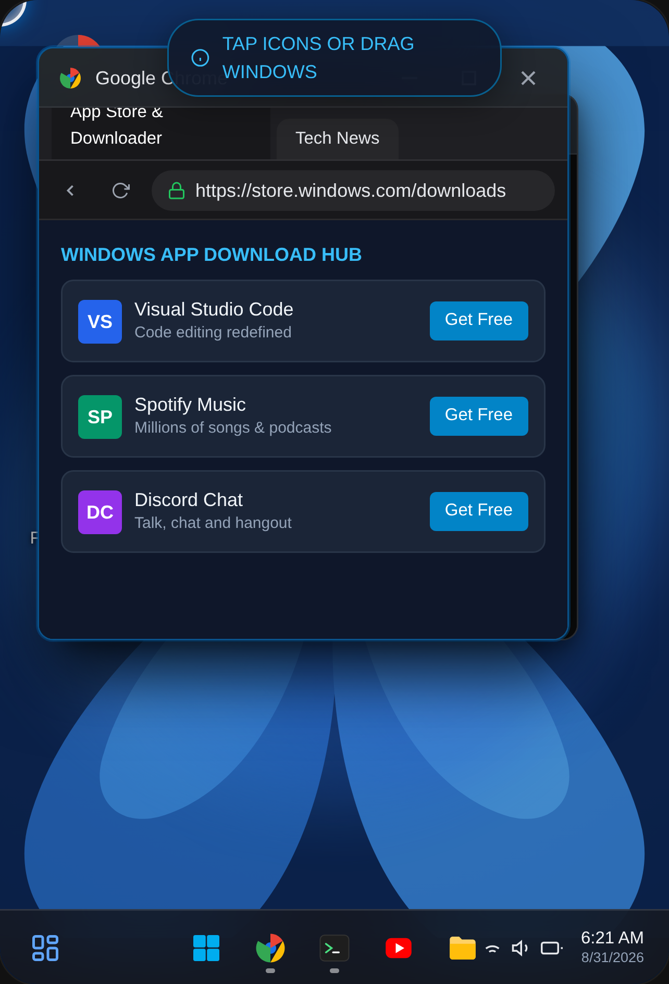The height and width of the screenshot is (984, 669).
Task: Get Discord Chat for free
Action: [479, 511]
